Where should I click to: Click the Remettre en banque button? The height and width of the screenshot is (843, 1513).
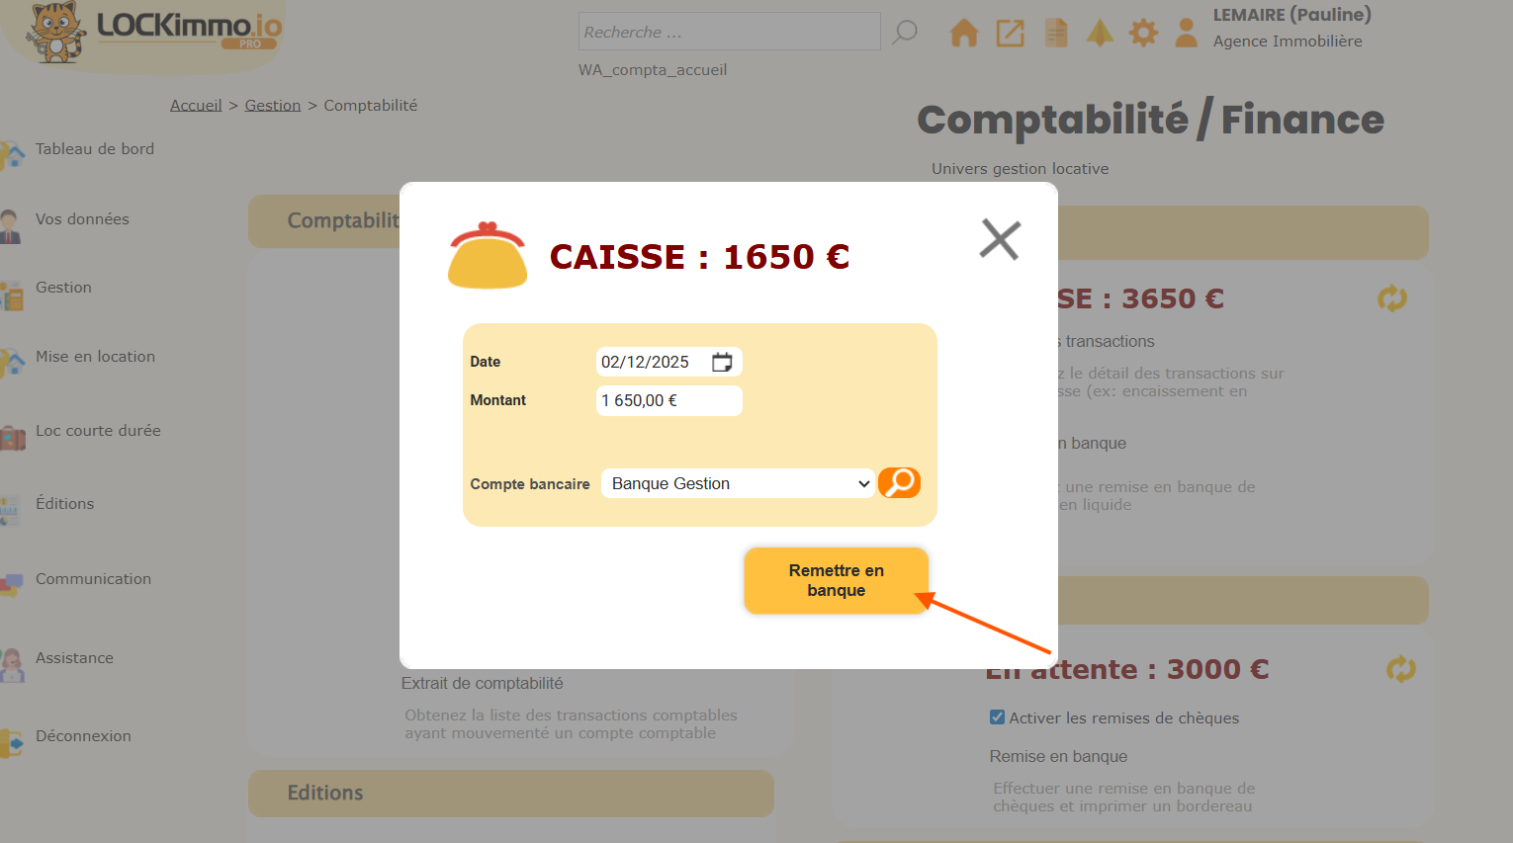pyautogui.click(x=836, y=580)
